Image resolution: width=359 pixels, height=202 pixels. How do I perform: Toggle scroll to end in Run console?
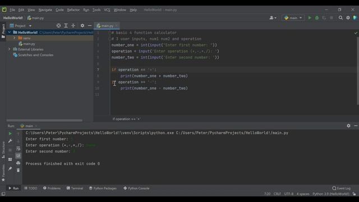[x=18, y=156]
